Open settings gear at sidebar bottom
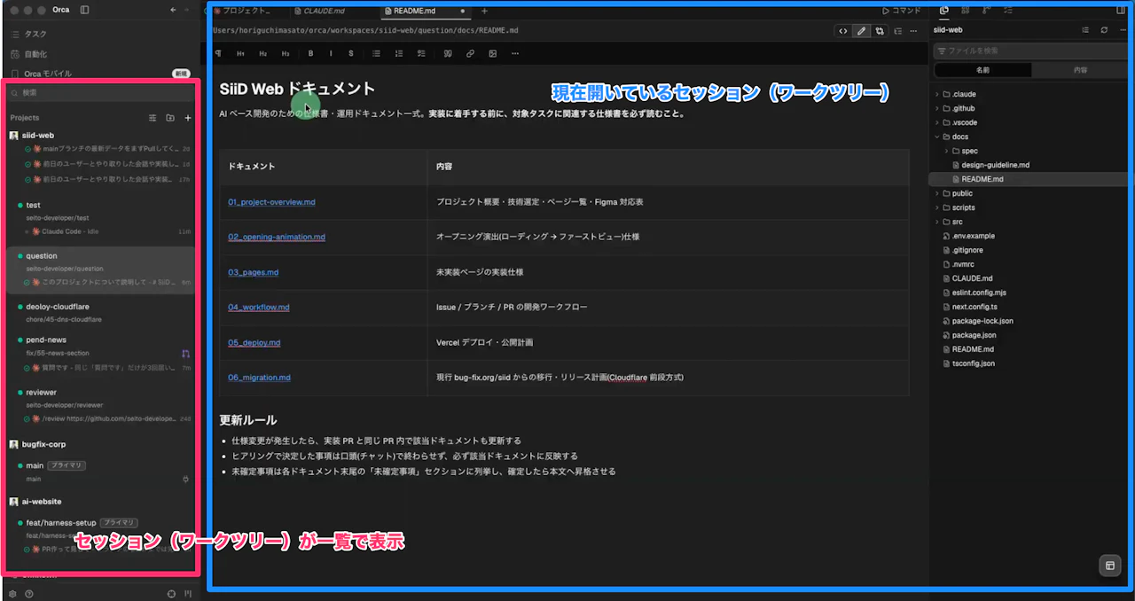 coord(12,594)
